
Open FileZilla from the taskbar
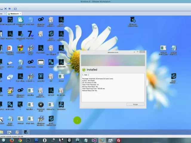pos(118,140)
